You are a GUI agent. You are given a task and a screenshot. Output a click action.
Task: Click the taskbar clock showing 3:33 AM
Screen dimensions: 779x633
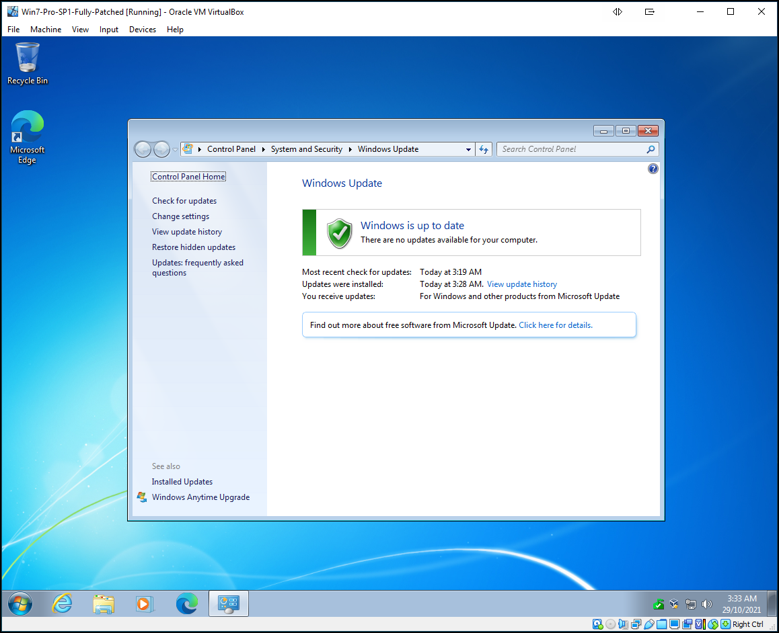tap(742, 603)
